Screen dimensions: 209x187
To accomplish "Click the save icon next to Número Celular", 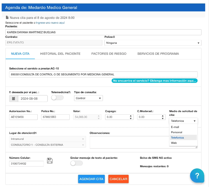I will 49,161.
